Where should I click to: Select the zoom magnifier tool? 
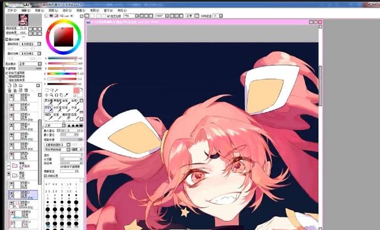coord(52,95)
